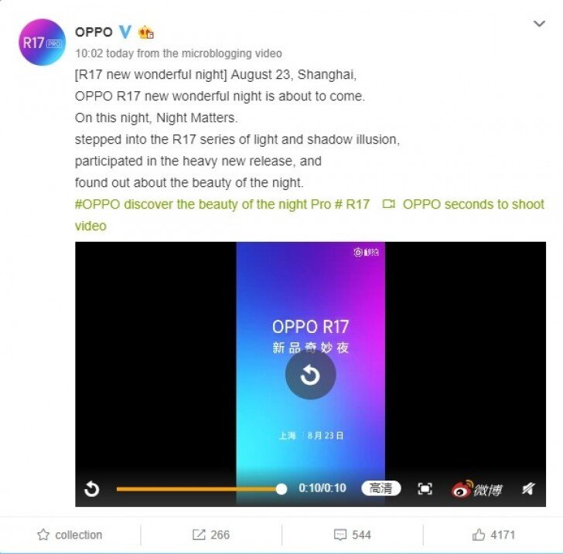The height and width of the screenshot is (554, 563).
Task: Click the Weibo logo in the player
Action: pos(477,488)
